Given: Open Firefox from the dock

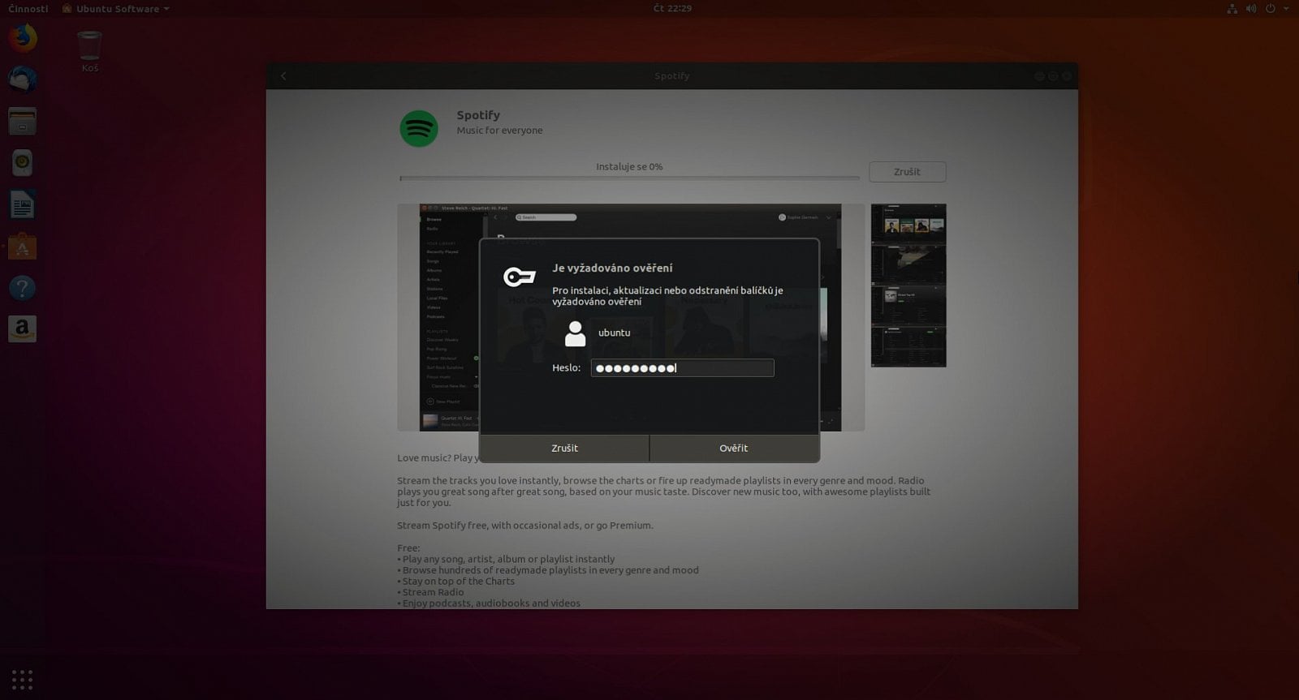Looking at the screenshot, I should coord(22,38).
